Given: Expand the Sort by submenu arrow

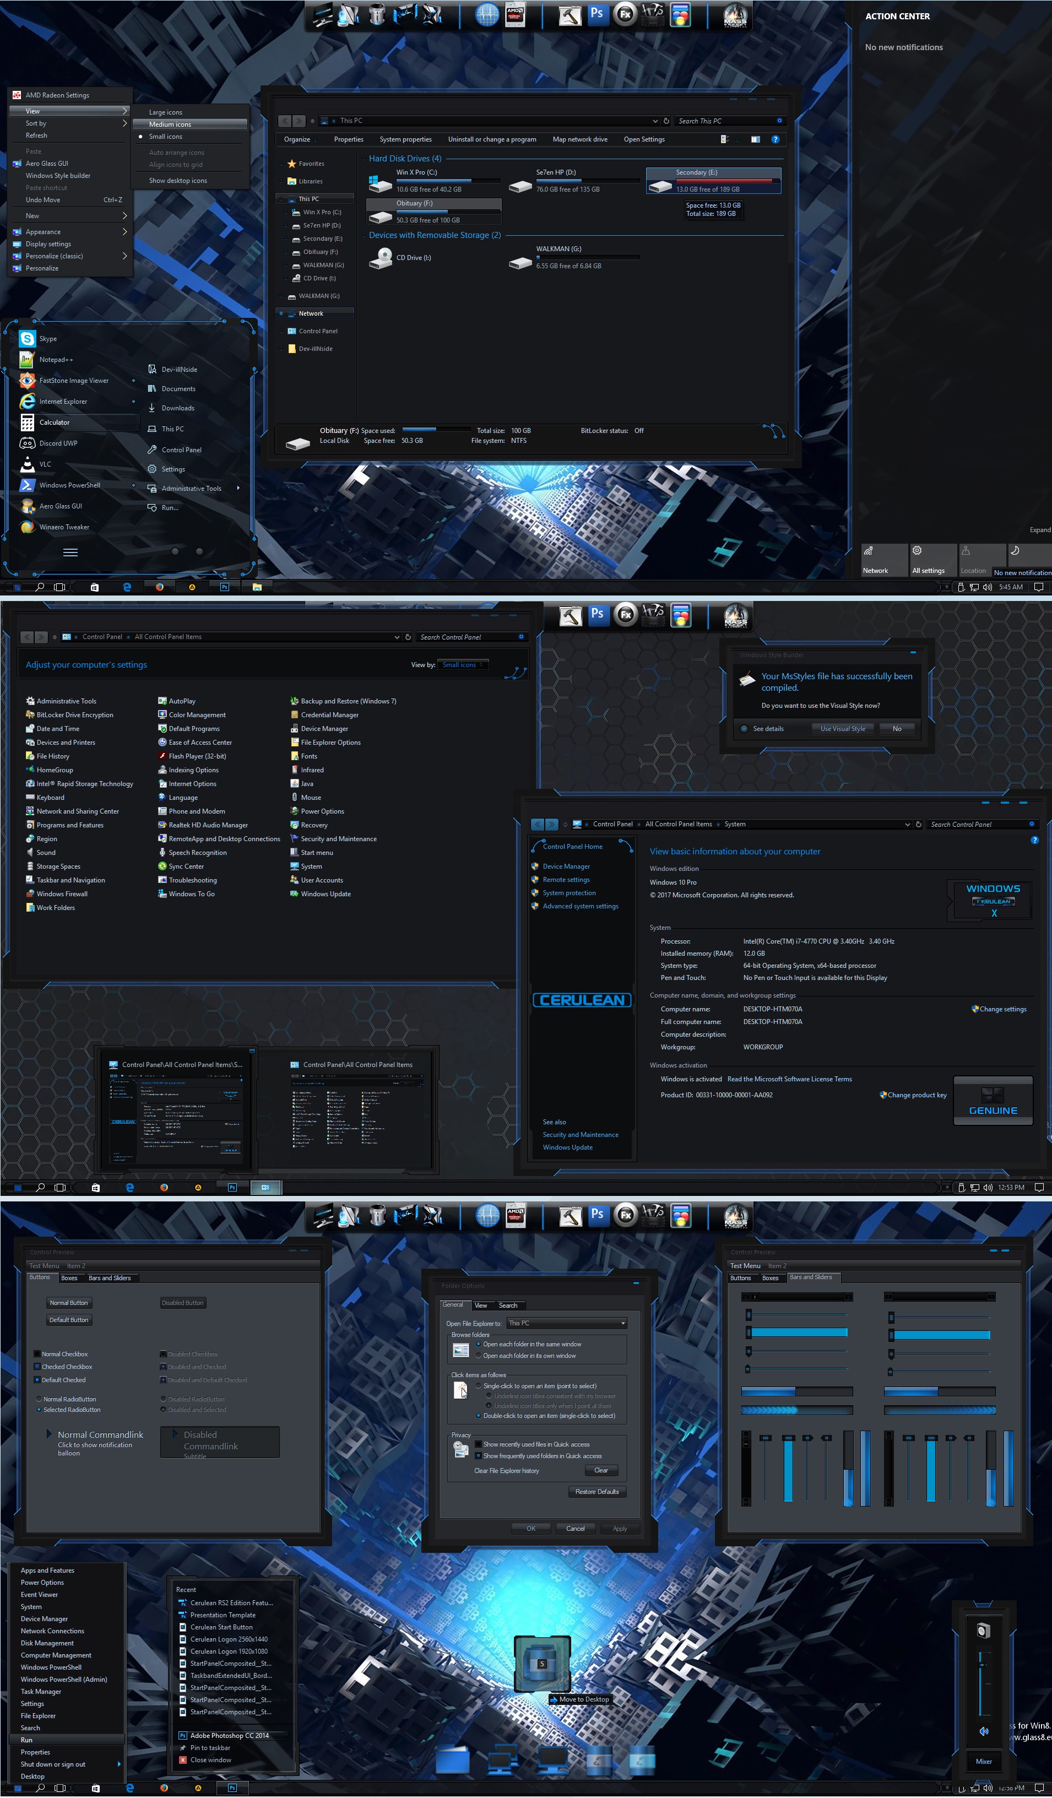Looking at the screenshot, I should click(x=126, y=123).
